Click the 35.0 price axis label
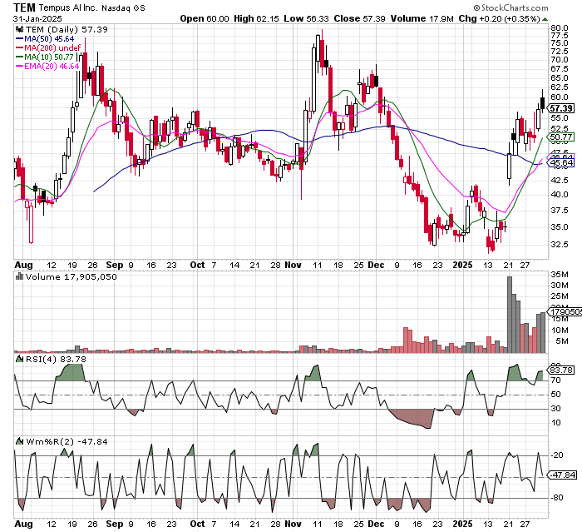The width and height of the screenshot is (582, 532). (560, 226)
